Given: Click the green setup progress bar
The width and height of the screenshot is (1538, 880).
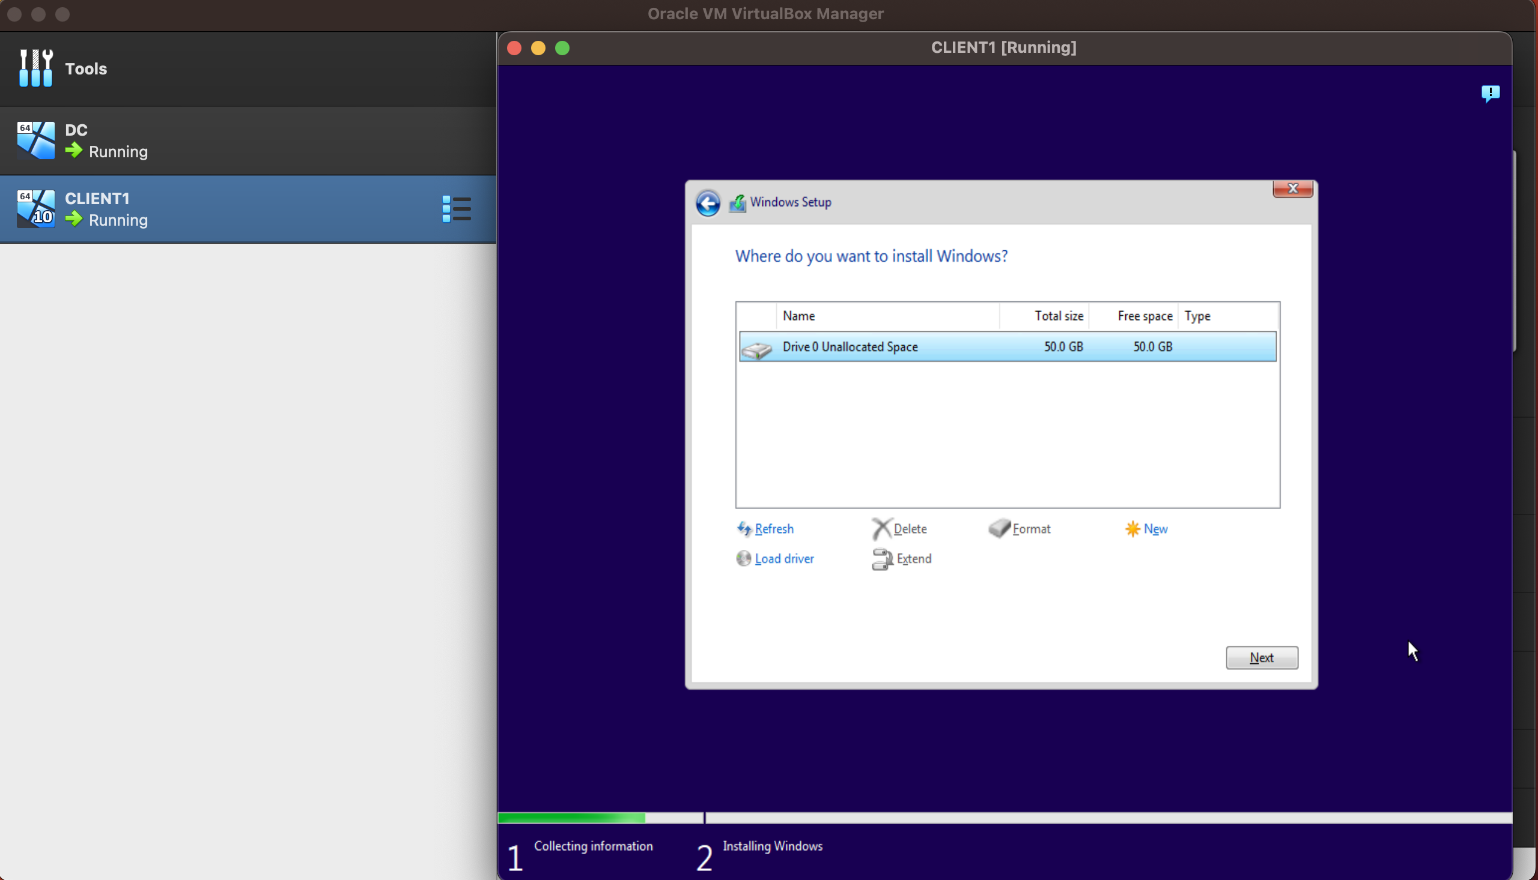Looking at the screenshot, I should click(571, 818).
